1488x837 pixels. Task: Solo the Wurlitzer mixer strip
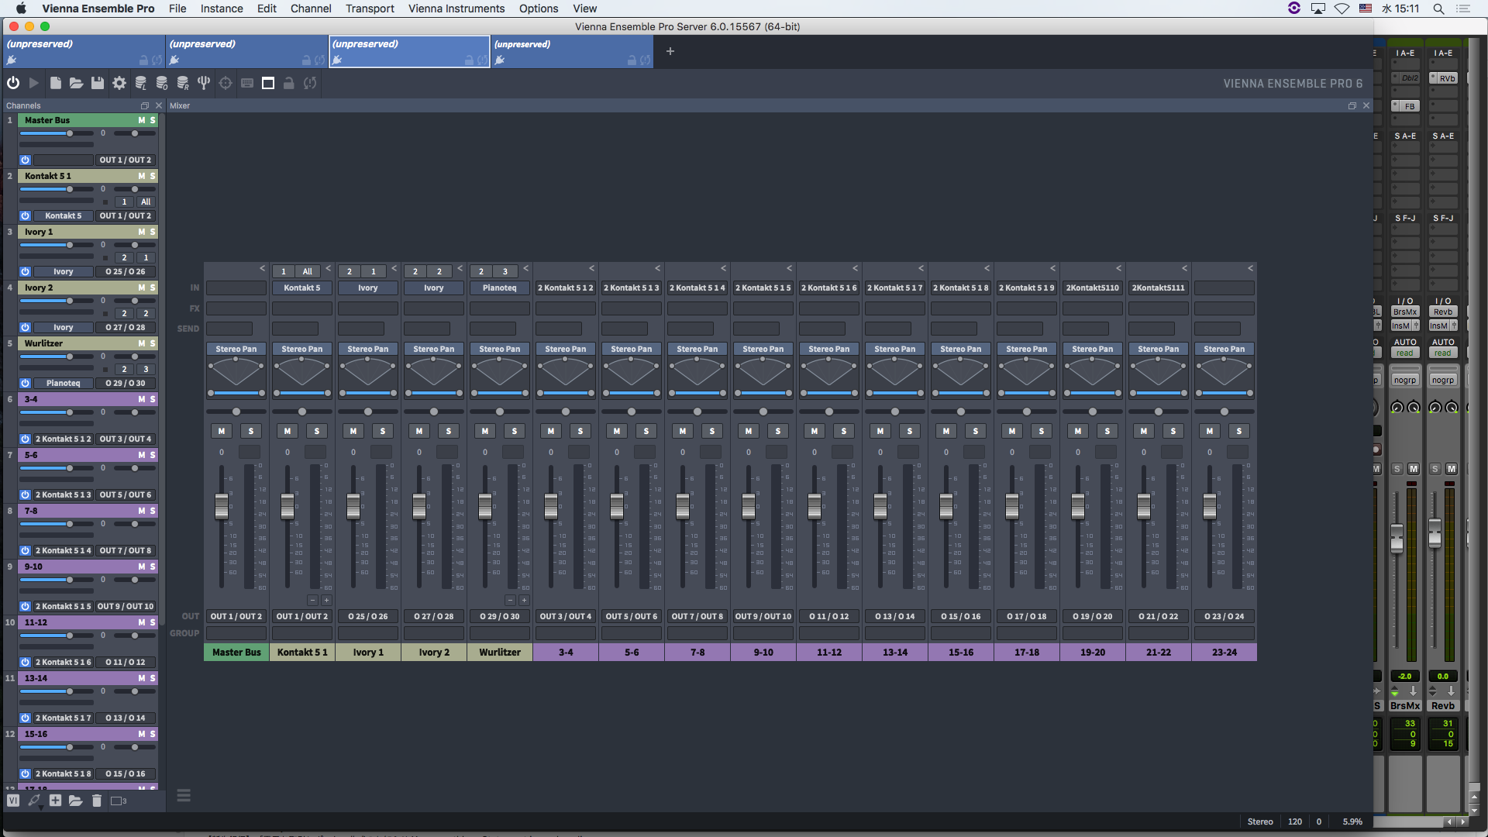pyautogui.click(x=515, y=431)
